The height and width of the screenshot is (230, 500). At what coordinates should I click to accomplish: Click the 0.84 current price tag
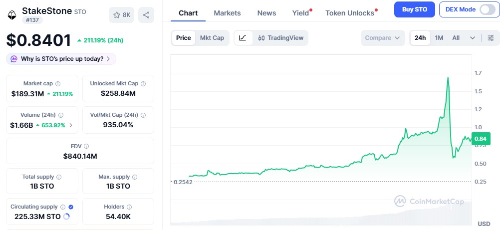[x=481, y=139]
